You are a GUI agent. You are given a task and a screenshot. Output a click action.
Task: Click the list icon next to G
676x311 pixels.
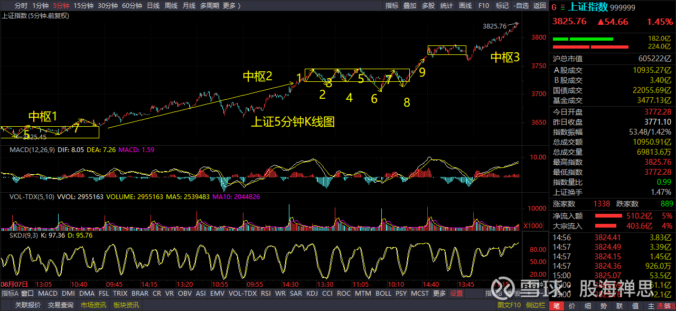(x=562, y=7)
